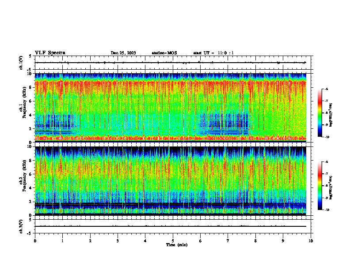This screenshot has width=350, height=270.
Task: Click the ch.2 frequency tick label "6"
Action: coord(30,174)
